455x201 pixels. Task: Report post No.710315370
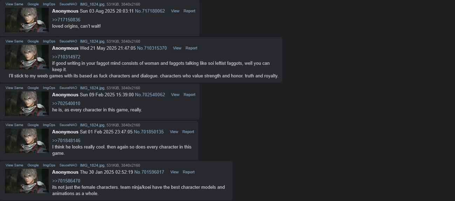(x=191, y=48)
